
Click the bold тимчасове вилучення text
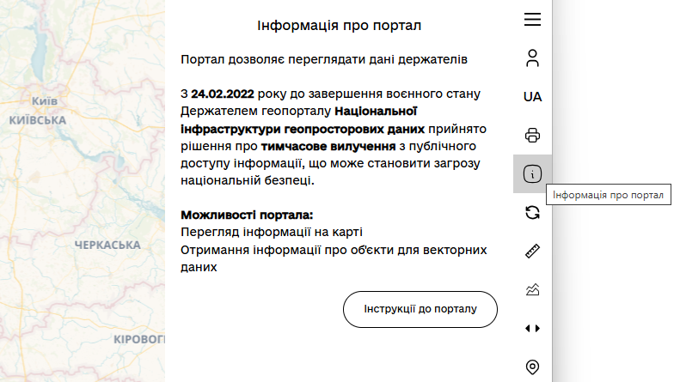coord(310,147)
